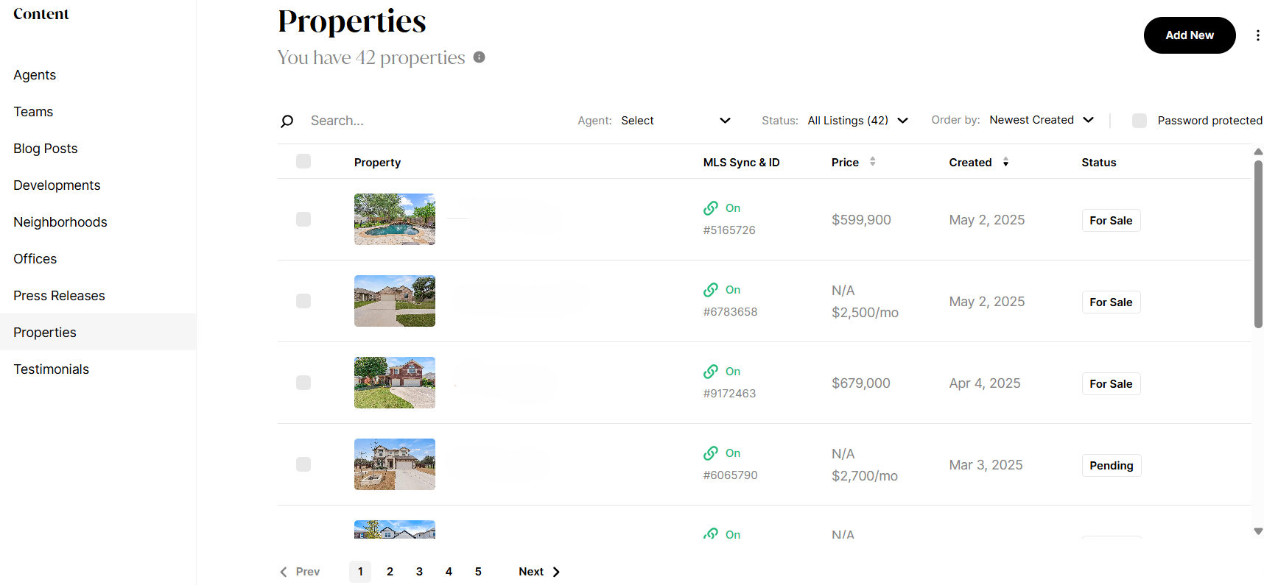The height and width of the screenshot is (585, 1264).
Task: Select Testimonials from the sidebar
Action: click(51, 369)
